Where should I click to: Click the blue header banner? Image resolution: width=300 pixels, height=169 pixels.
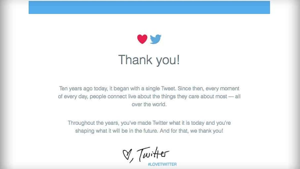(149, 7)
